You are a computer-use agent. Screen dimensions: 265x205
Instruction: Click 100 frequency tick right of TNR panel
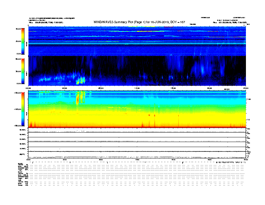coord(249,99)
